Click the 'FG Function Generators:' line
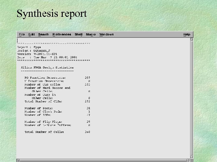217x162 pixels. click(x=57, y=78)
